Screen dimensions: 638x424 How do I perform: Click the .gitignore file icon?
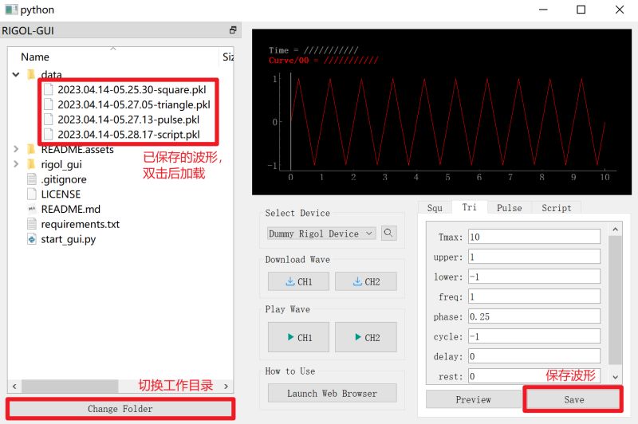pos(32,179)
